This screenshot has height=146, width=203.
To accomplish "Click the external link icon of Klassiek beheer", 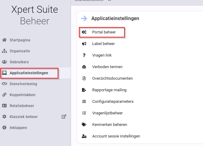I will coord(64,116).
